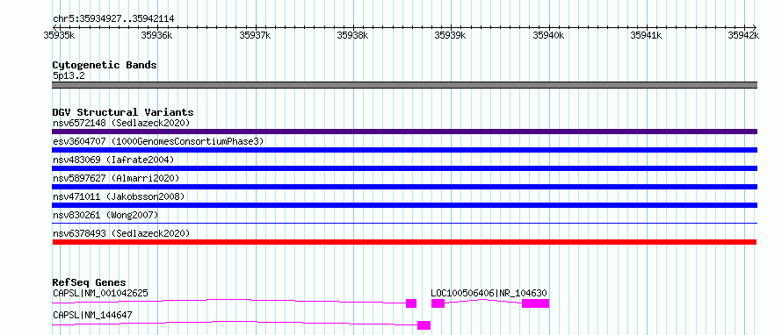Select the CAPSL NM_001042625 magenta exon block
Image resolution: width=782 pixels, height=335 pixels.
[x=411, y=303]
